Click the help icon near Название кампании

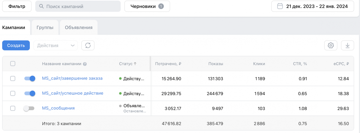tap(85, 64)
